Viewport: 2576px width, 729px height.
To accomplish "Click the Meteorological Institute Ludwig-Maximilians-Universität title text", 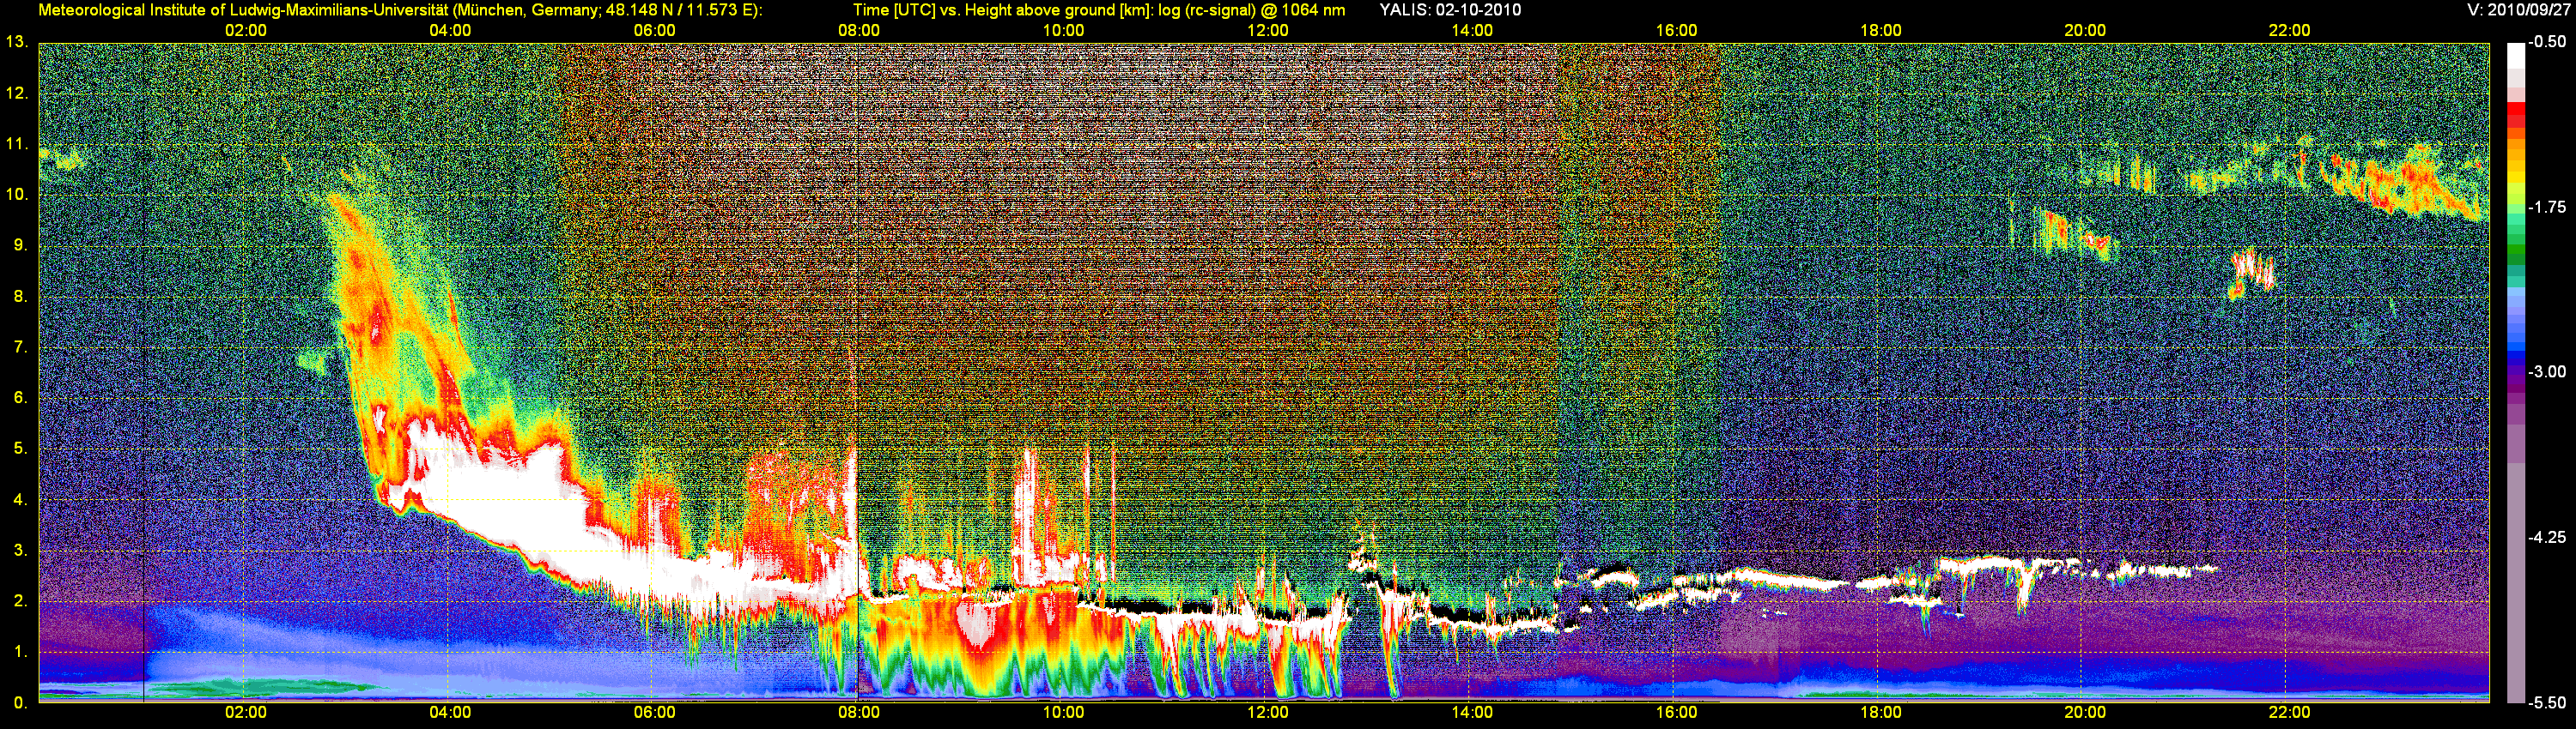I will tap(400, 10).
